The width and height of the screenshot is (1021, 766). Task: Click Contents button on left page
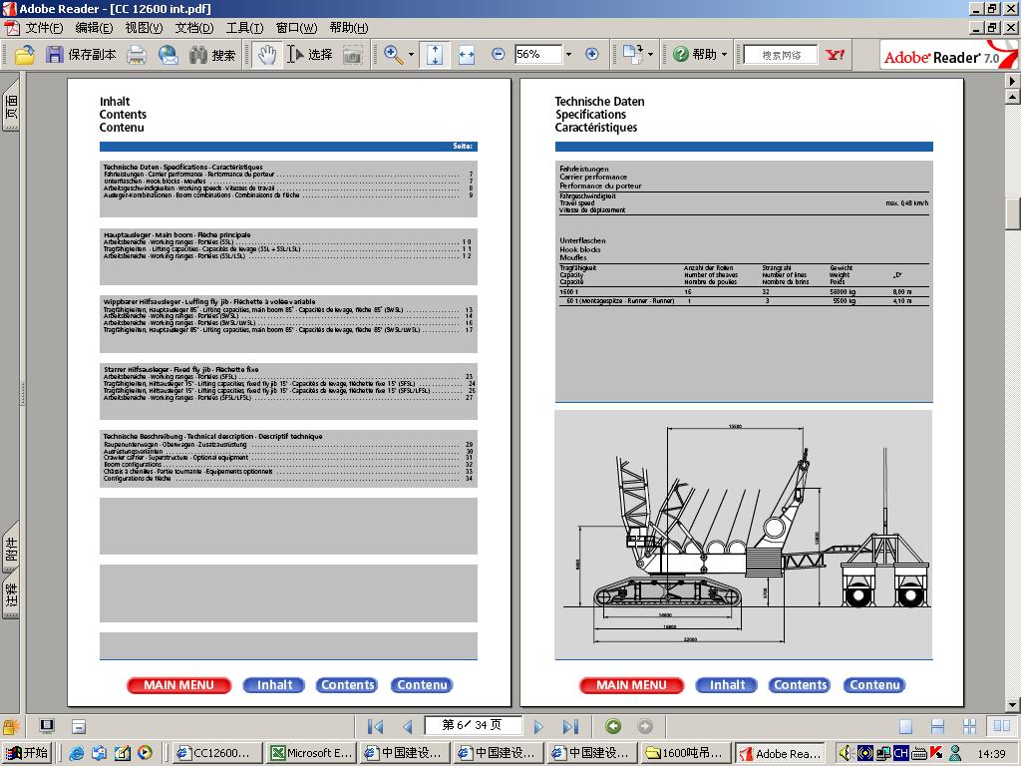[348, 685]
